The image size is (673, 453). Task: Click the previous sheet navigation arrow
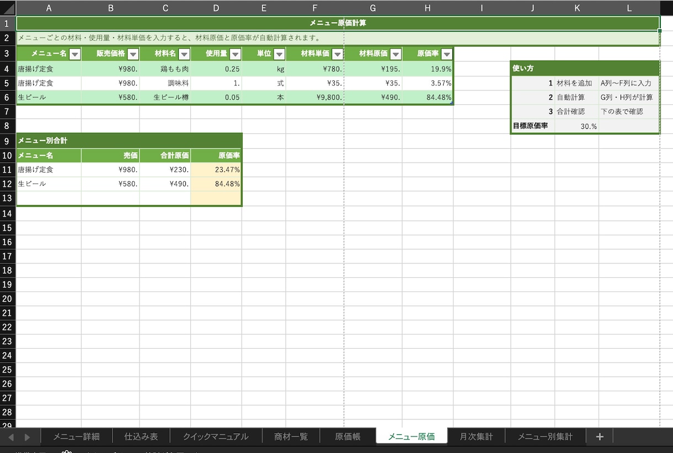click(x=11, y=437)
